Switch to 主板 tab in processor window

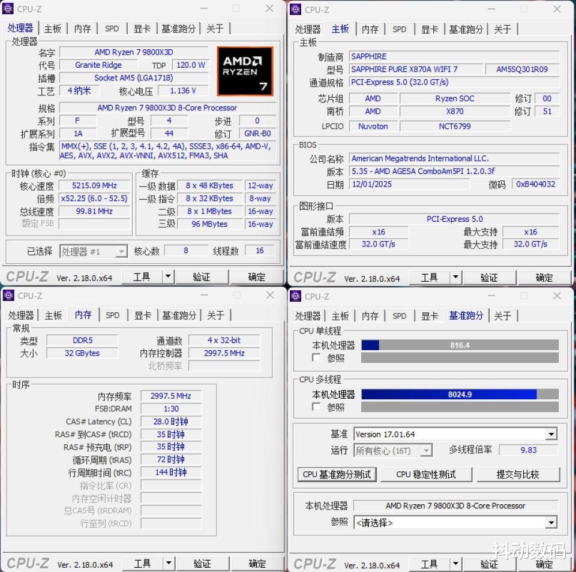click(x=53, y=29)
